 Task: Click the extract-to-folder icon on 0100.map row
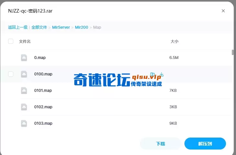pyautogui.click(x=152, y=74)
